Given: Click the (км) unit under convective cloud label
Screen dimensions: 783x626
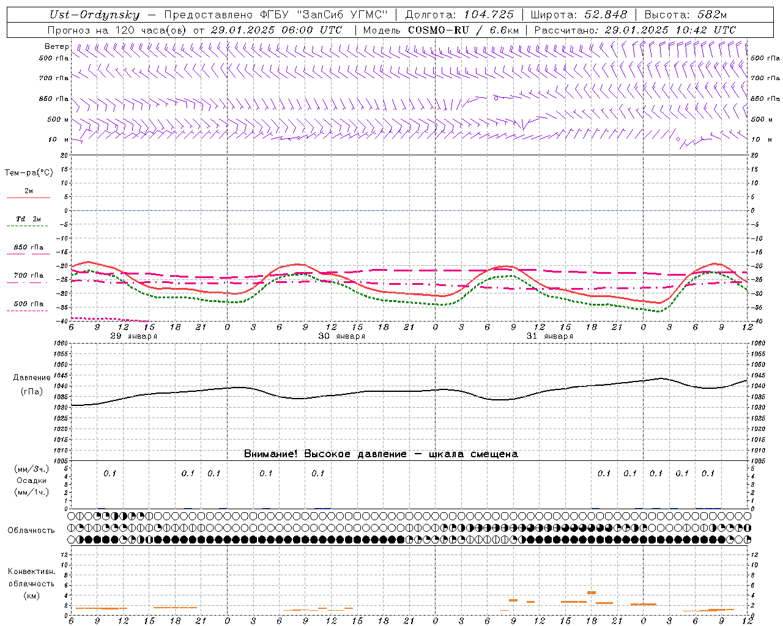Looking at the screenshot, I should pos(31,595).
